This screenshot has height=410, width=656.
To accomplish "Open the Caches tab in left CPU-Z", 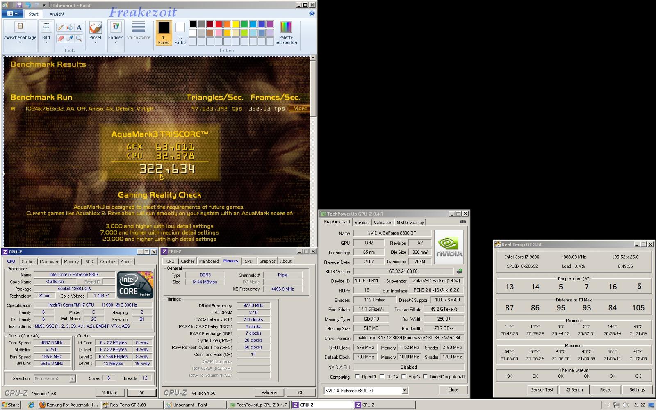I will [28, 262].
